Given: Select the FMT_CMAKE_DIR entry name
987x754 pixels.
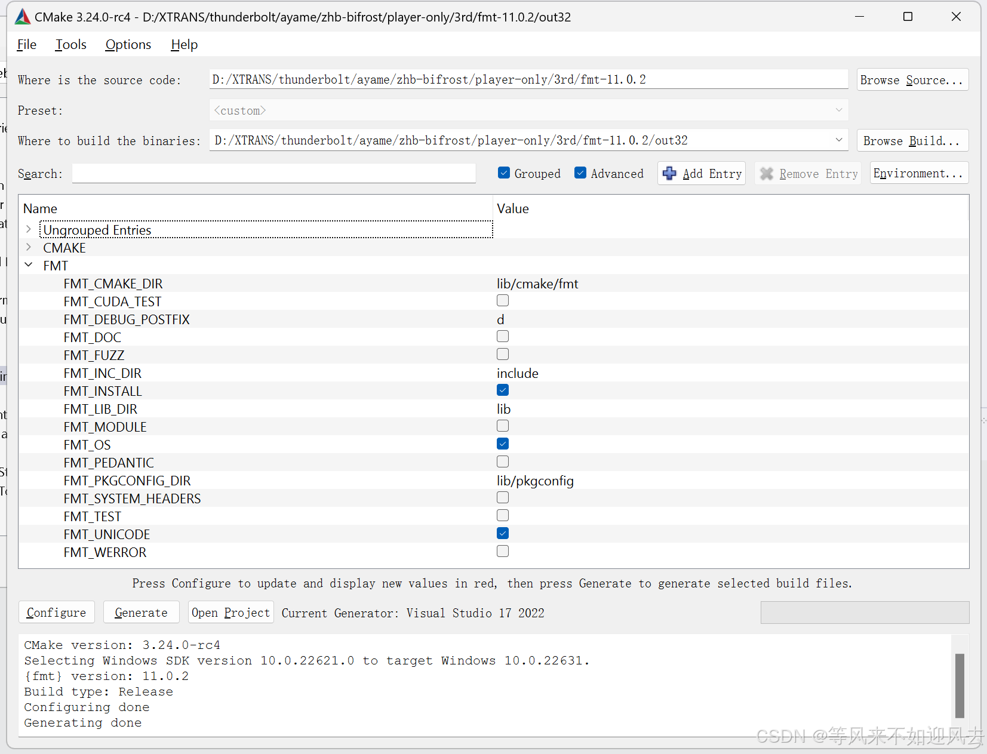Looking at the screenshot, I should click(x=113, y=284).
